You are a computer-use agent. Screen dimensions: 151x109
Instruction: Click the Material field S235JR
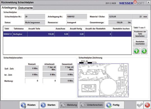(x=120, y=16)
